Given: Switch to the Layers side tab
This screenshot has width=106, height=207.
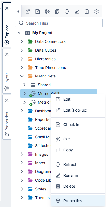Looking at the screenshot, I should (7, 71).
